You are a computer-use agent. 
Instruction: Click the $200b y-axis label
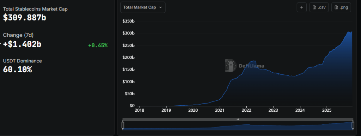coord(129,57)
